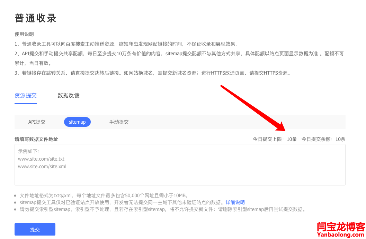Click the 普通收录 page heading

coord(36,18)
